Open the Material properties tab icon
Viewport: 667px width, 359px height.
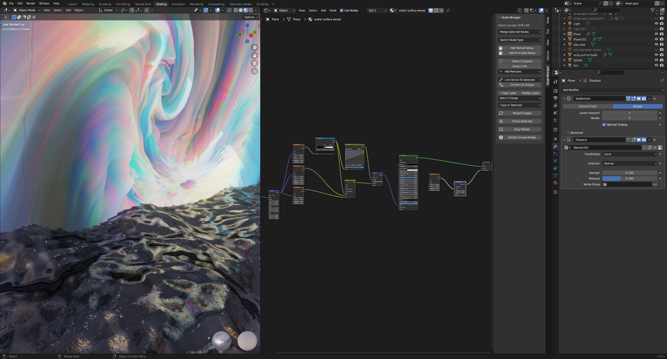point(555,183)
